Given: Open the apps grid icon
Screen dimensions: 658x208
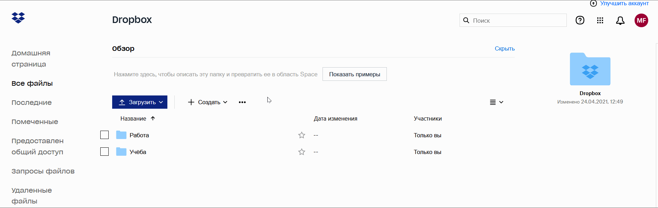Looking at the screenshot, I should click(x=600, y=21).
